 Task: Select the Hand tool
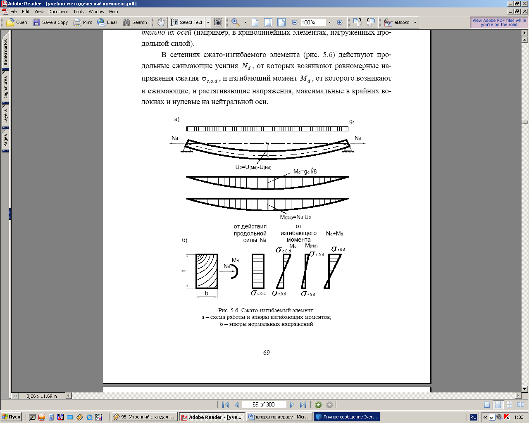point(161,22)
